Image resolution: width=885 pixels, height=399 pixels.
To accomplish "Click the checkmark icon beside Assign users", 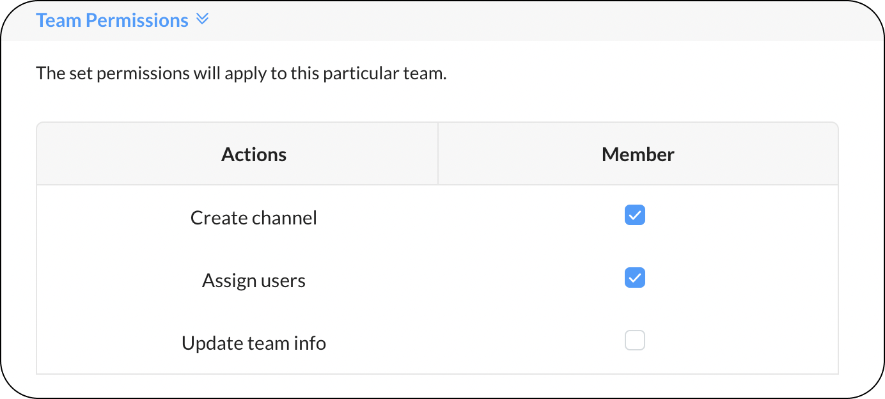I will (634, 278).
